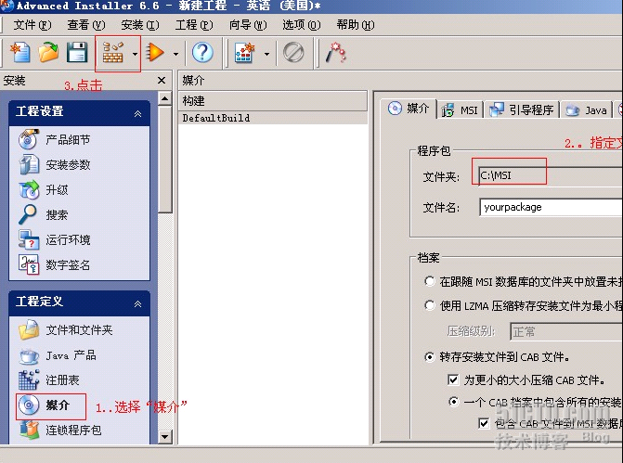This screenshot has width=623, height=463.
Task: Open the 向导(W) menu
Action: coord(248,25)
